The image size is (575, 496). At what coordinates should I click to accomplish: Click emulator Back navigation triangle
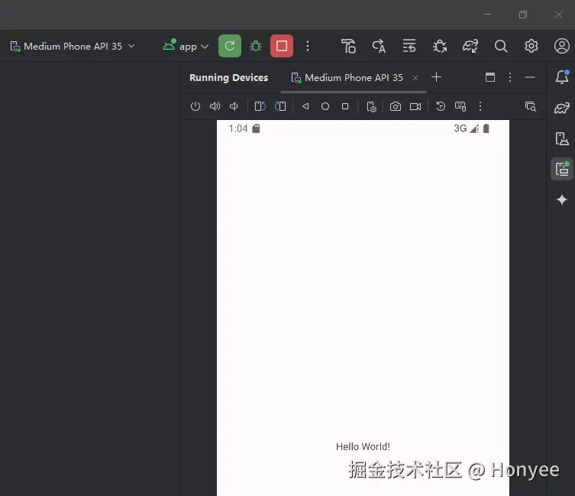point(305,106)
